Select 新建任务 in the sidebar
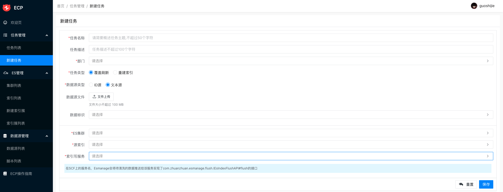 point(26,60)
